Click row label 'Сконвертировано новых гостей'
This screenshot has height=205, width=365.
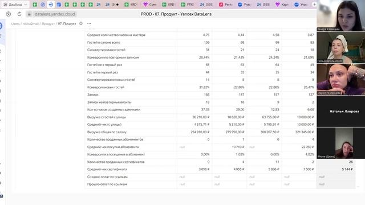[111, 80]
